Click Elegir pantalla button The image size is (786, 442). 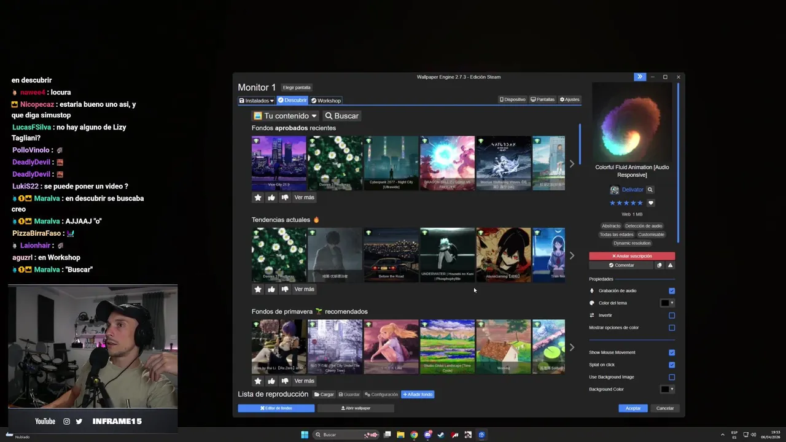tap(297, 88)
